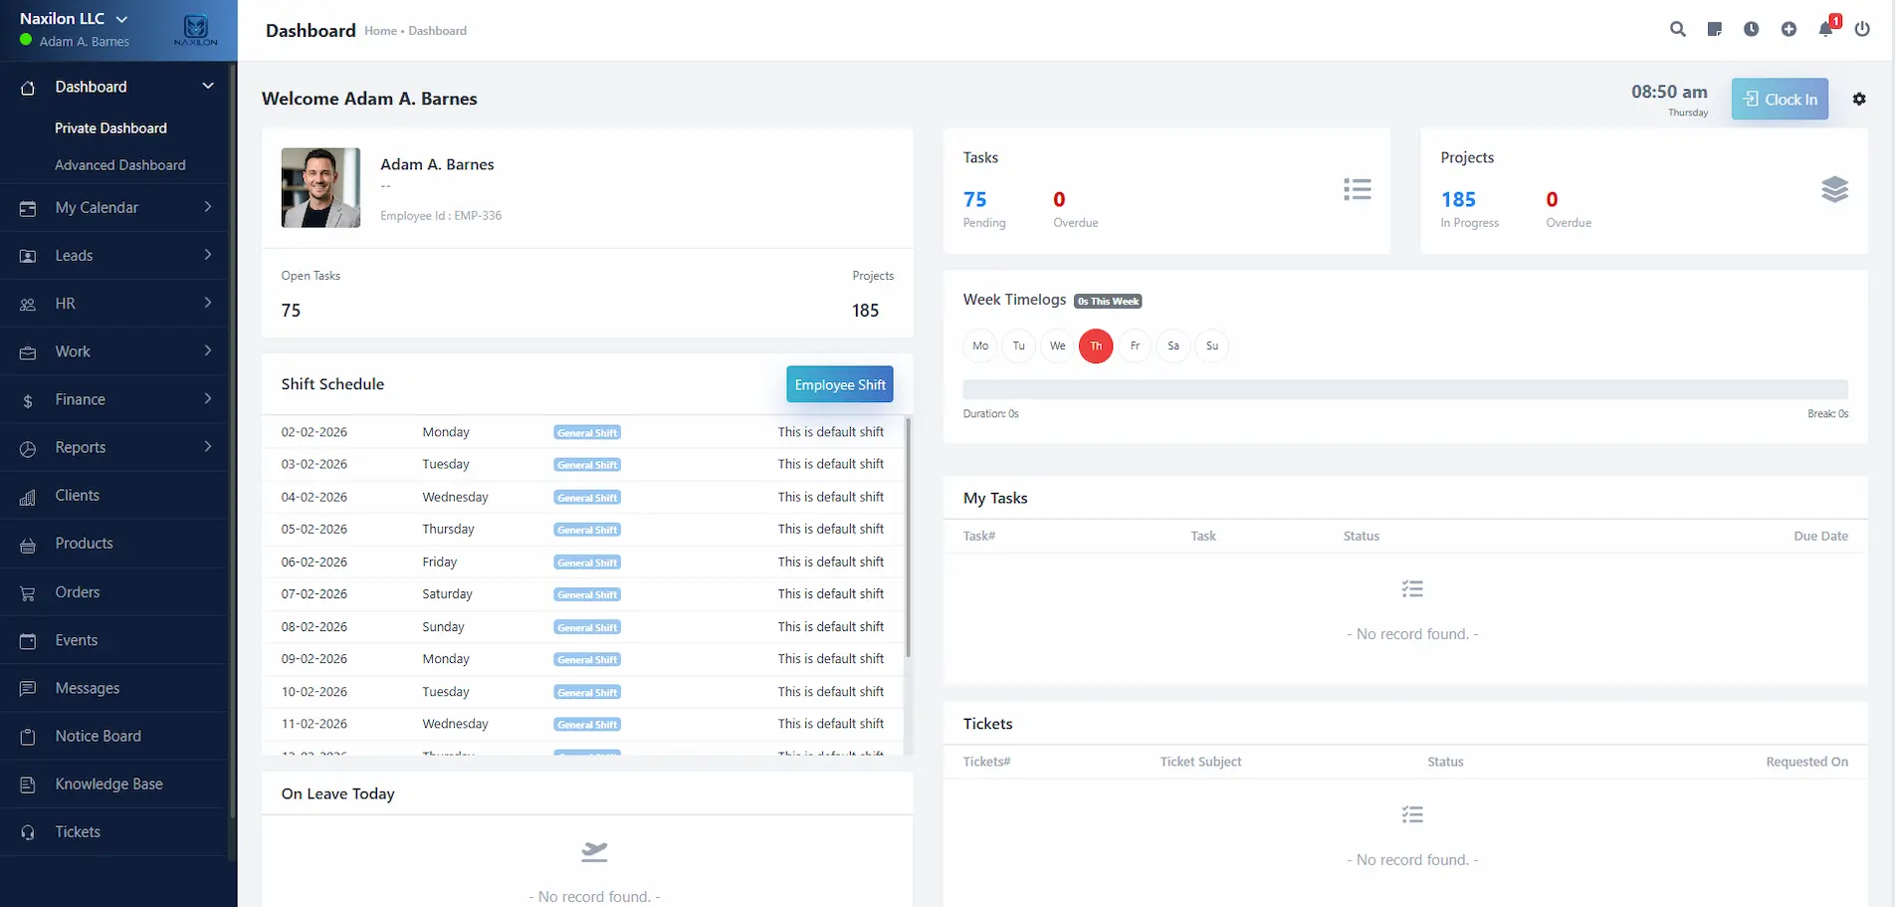Select Fr in Week Timelogs
This screenshot has width=1895, height=907.
pos(1135,345)
